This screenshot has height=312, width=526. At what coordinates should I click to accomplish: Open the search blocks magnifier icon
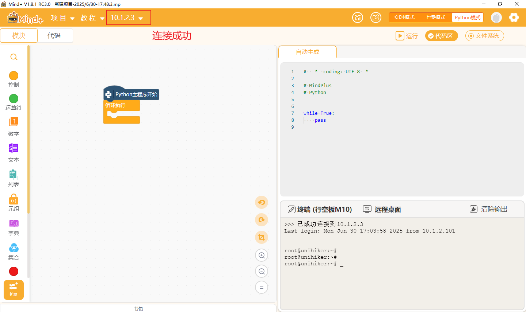click(14, 57)
